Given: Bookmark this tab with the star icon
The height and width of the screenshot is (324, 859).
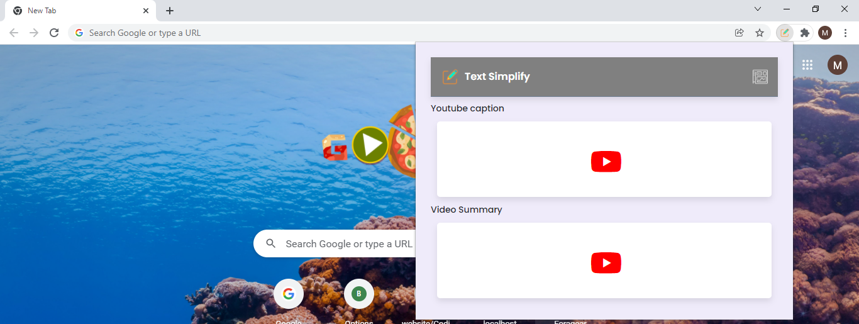Looking at the screenshot, I should tap(760, 33).
